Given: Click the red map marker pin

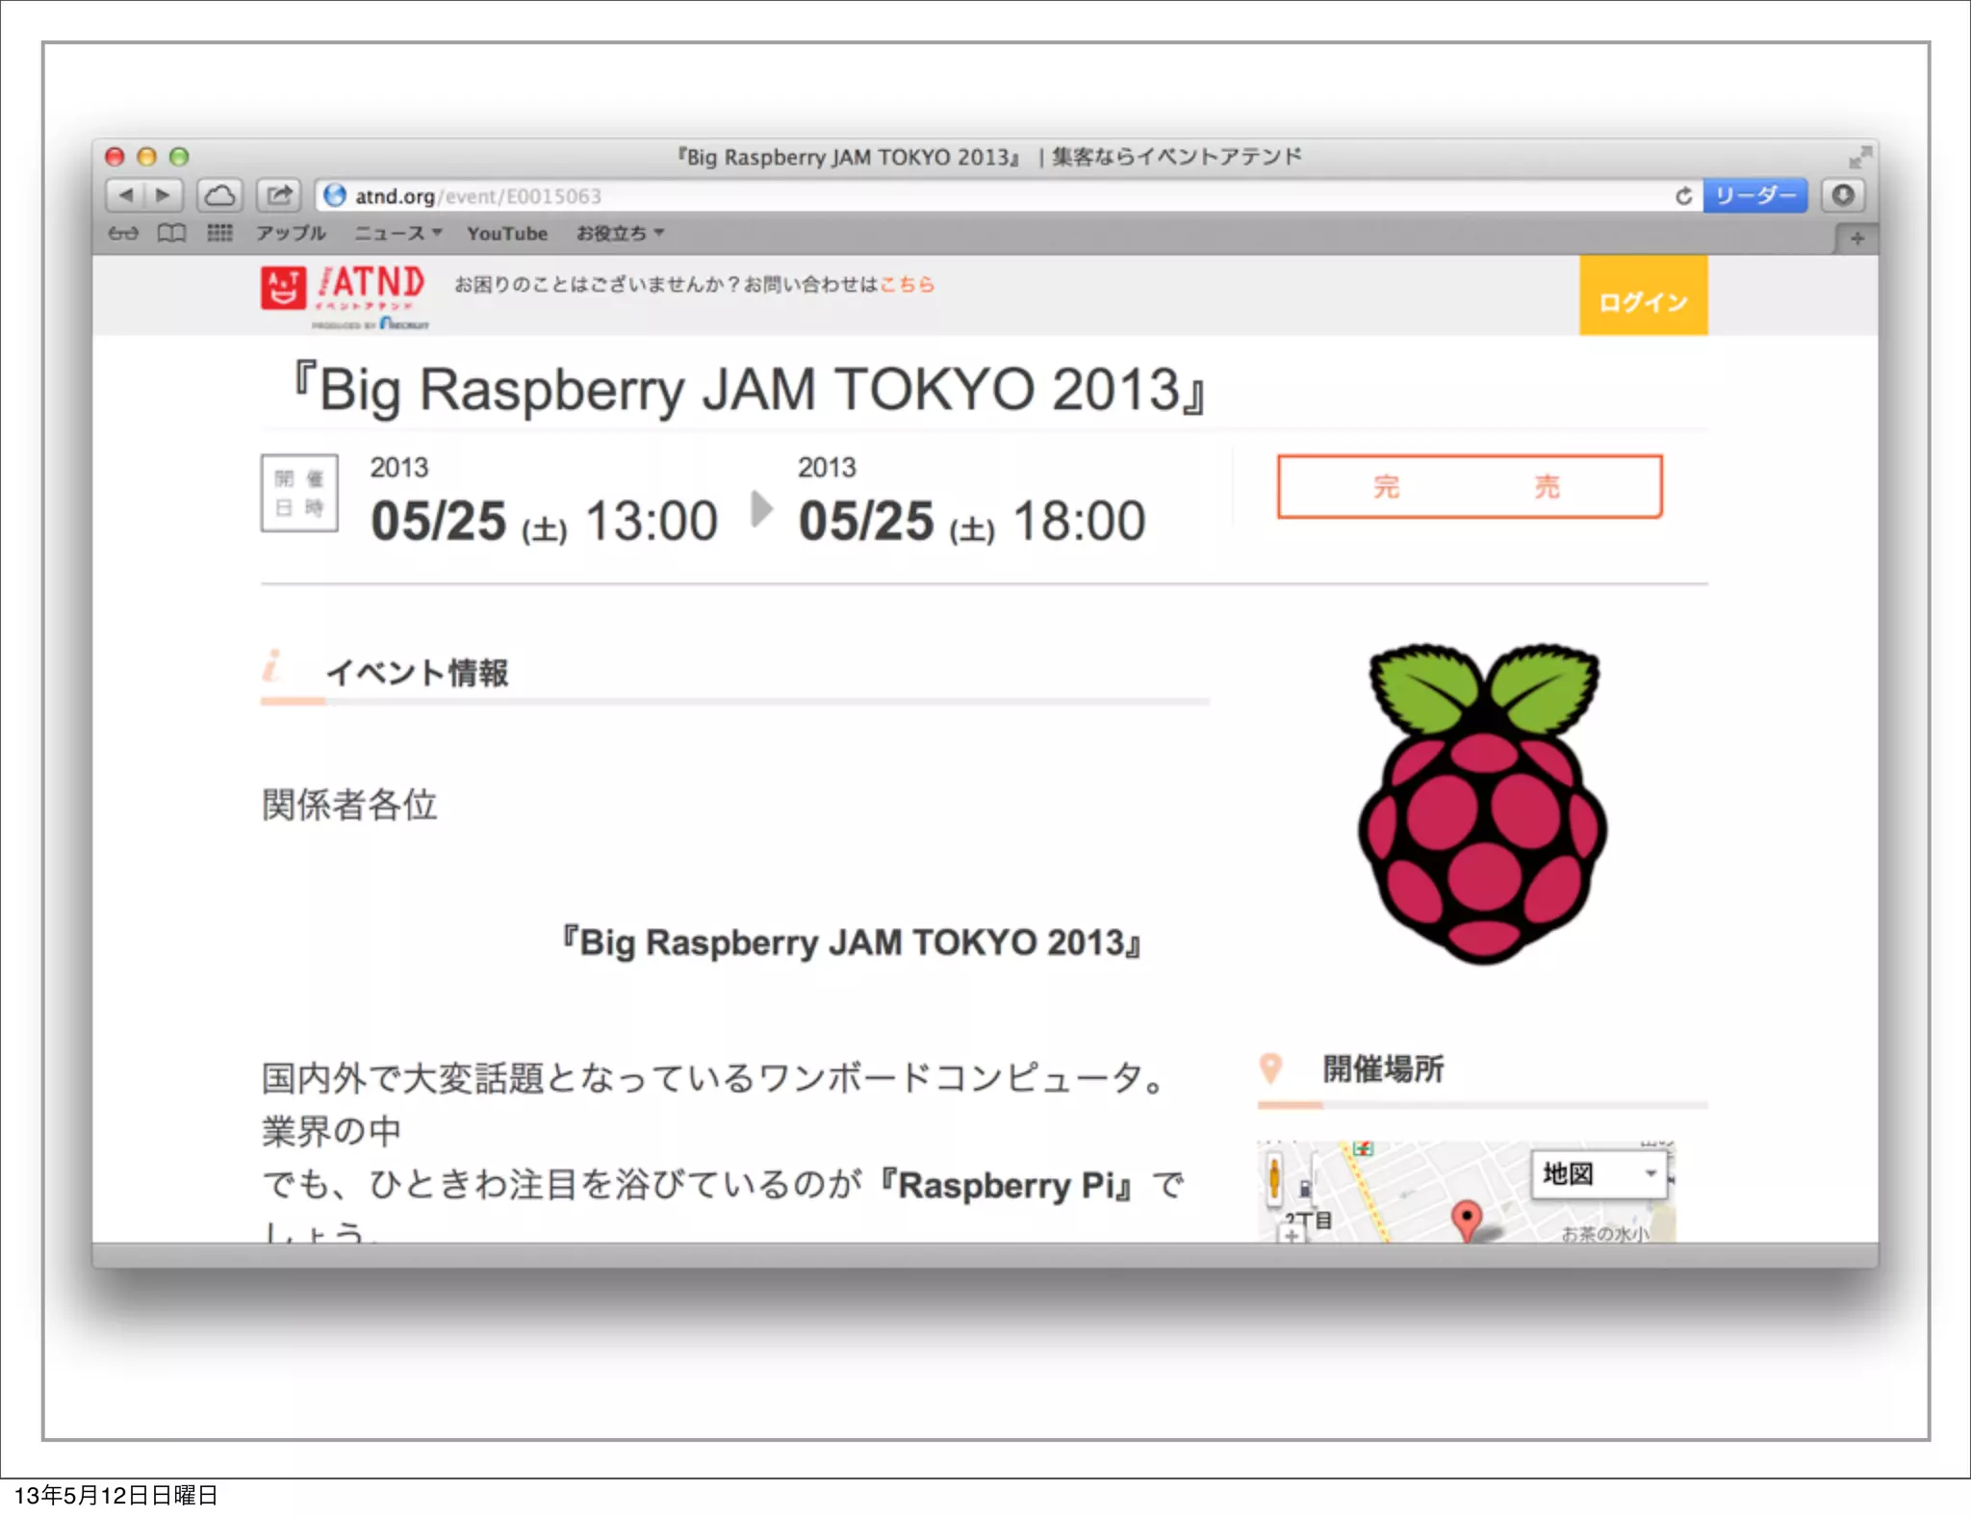Looking at the screenshot, I should coord(1465,1218).
